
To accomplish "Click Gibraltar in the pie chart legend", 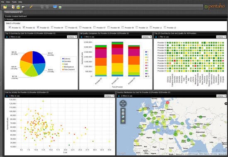I will tap(67, 62).
